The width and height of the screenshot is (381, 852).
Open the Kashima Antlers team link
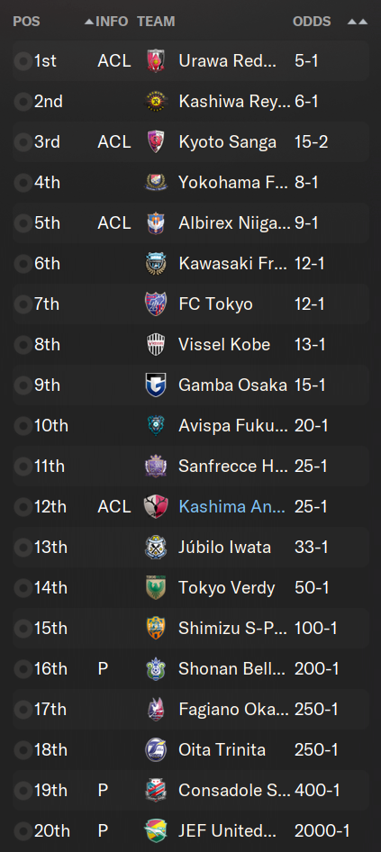[232, 506]
